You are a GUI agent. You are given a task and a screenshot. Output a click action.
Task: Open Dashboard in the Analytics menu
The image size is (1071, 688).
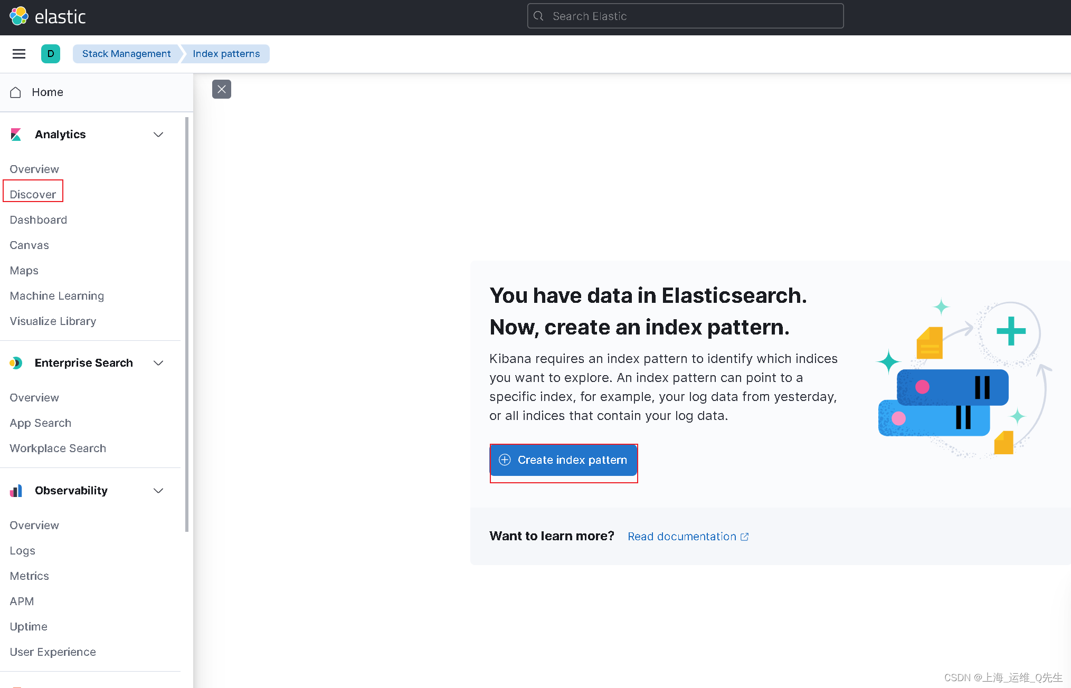tap(38, 219)
